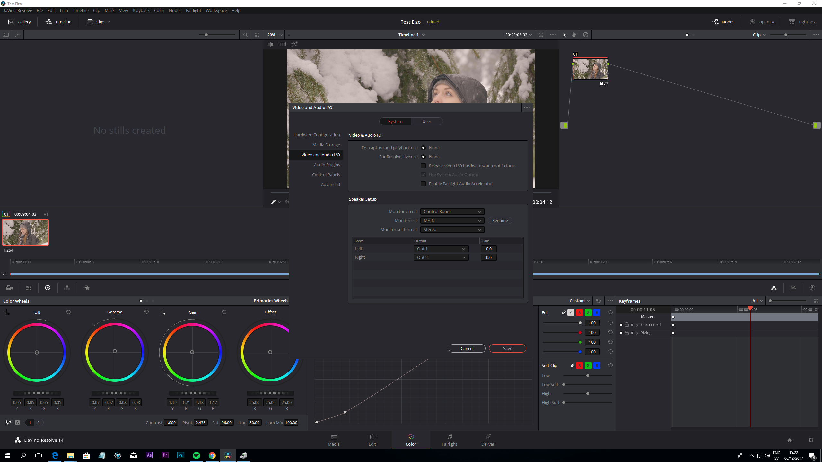
Task: Select the arrow pointer tool in node editor
Action: coord(564,35)
